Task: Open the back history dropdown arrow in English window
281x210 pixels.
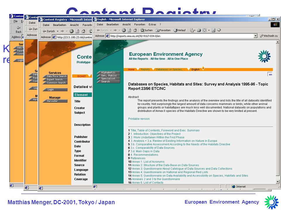Action: tap(111, 30)
